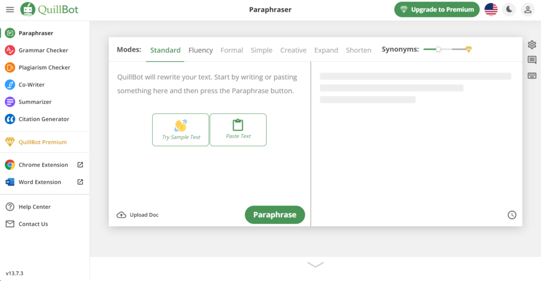Switch to Fluency mode
The image size is (541, 281).
(x=200, y=50)
